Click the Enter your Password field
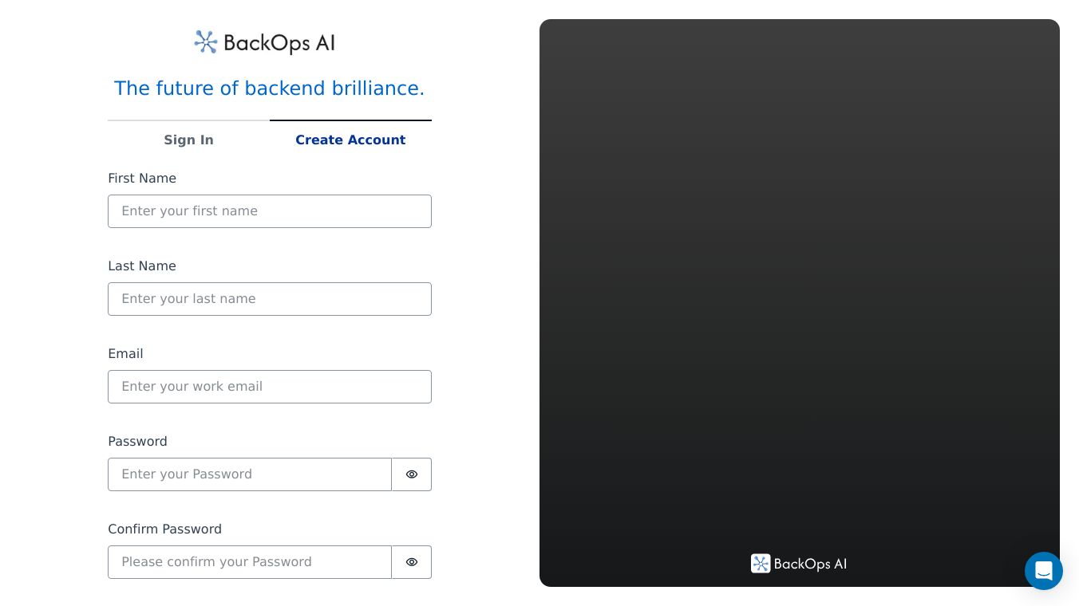Image resolution: width=1079 pixels, height=606 pixels. 250,474
